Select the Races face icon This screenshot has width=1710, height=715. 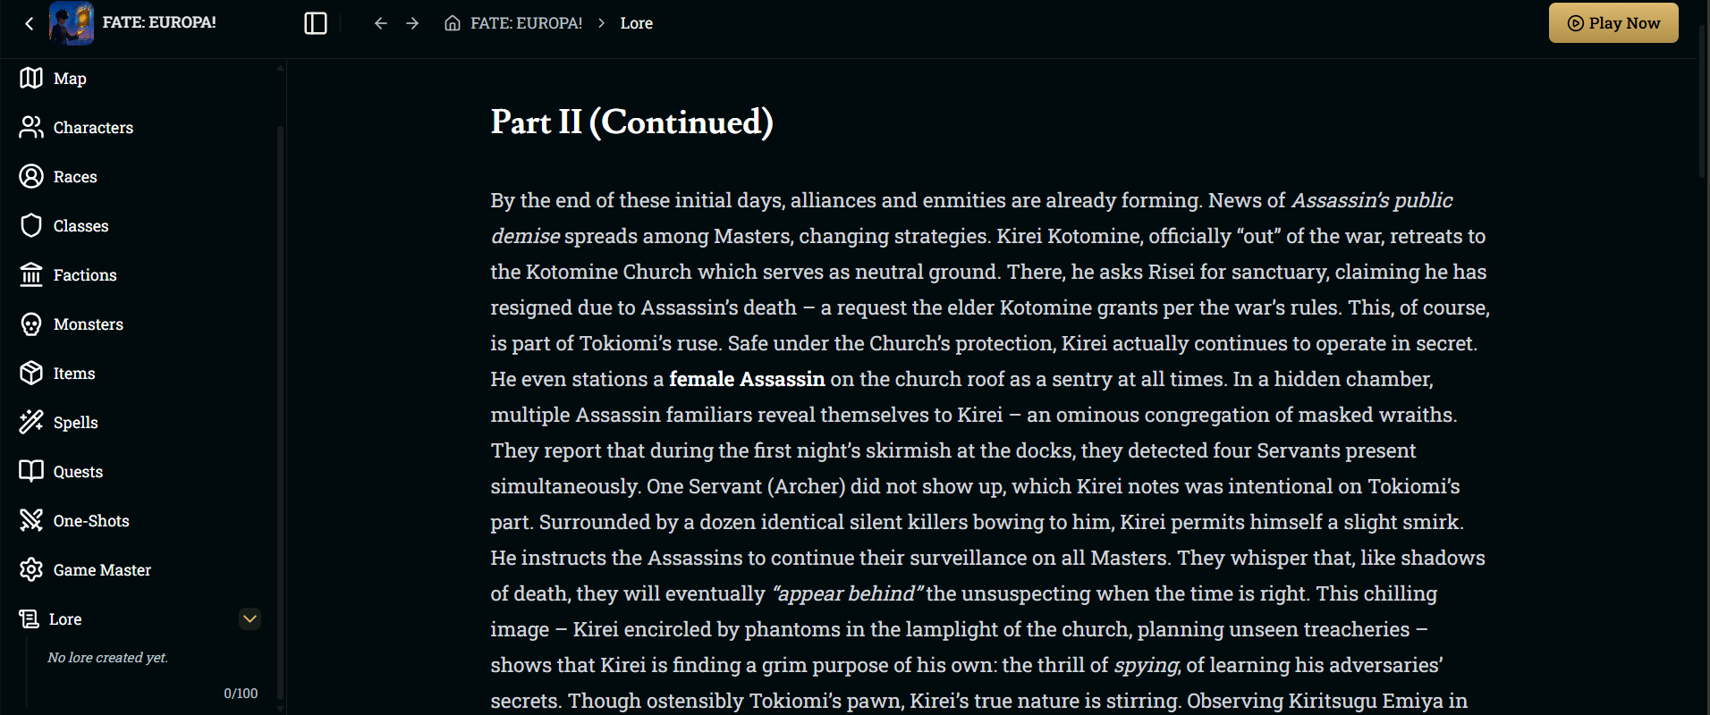[31, 177]
